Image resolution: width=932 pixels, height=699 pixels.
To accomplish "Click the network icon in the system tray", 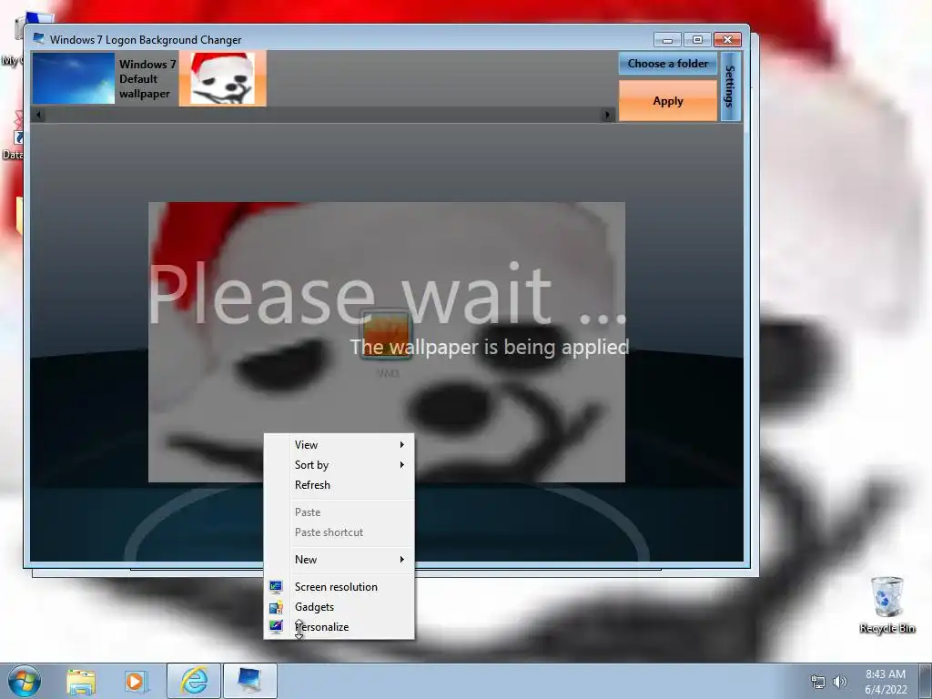I will 818,682.
